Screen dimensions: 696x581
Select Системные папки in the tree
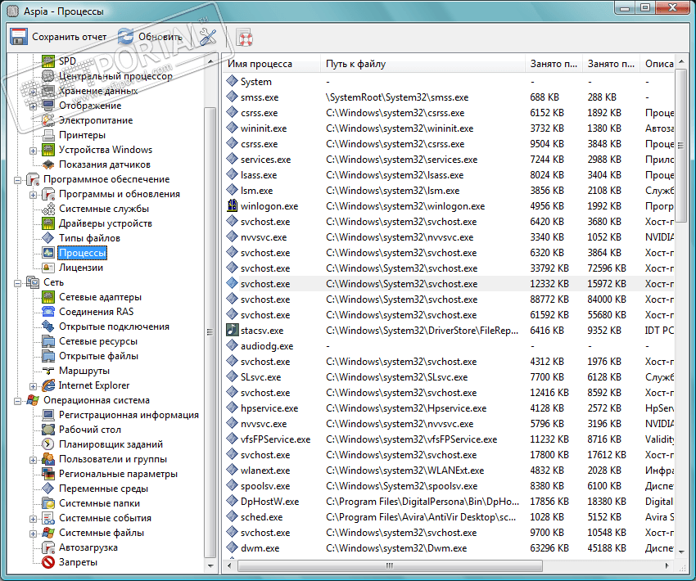point(99,503)
